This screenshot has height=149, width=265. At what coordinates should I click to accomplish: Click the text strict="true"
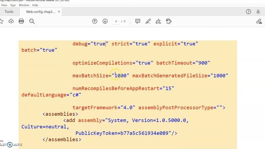[131, 44]
